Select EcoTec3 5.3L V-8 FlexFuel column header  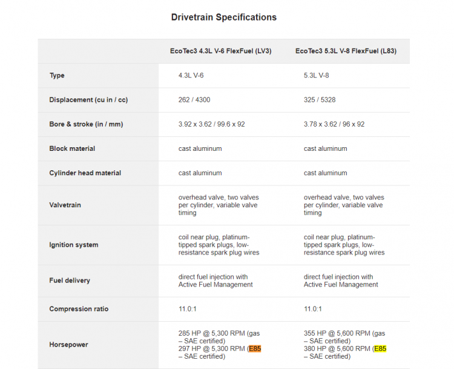coord(346,51)
